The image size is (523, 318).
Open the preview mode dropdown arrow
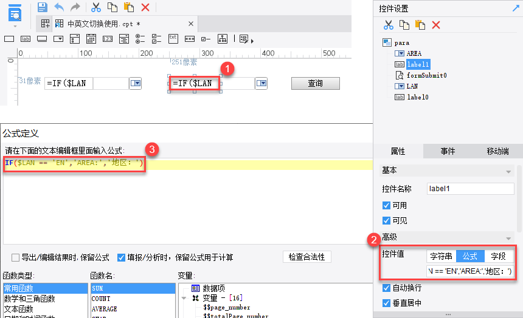point(15,26)
